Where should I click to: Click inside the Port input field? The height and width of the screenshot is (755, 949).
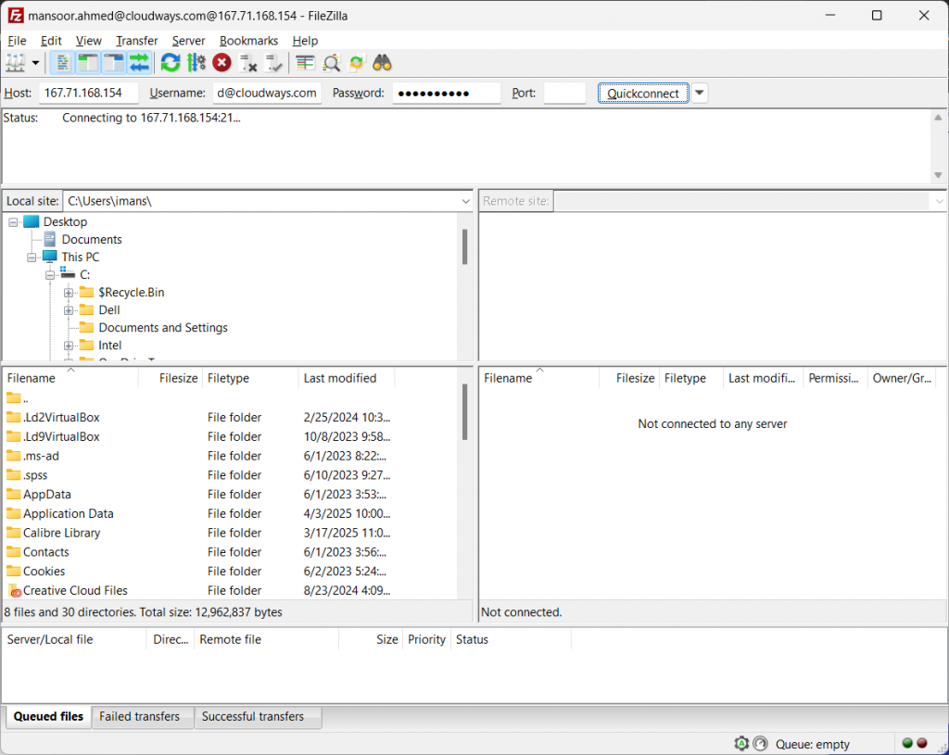(564, 93)
